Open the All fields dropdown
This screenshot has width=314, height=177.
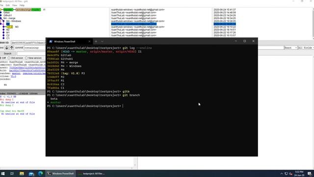306,48
